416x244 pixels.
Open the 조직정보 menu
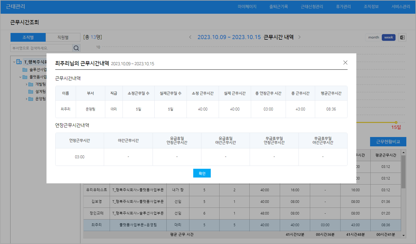coord(371,7)
